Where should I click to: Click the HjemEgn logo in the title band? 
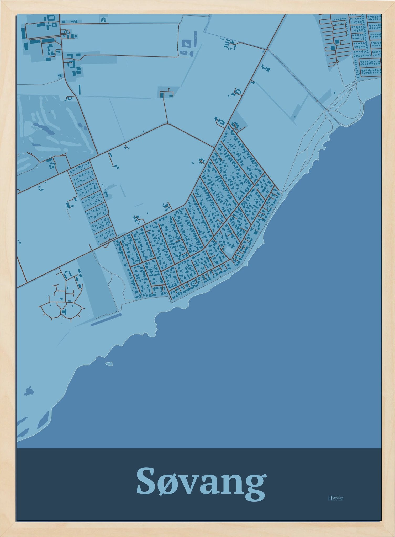pyautogui.click(x=335, y=498)
